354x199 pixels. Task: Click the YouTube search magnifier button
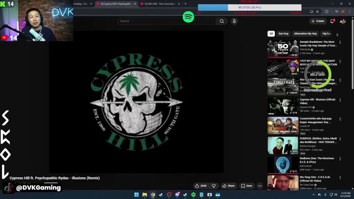pyautogui.click(x=222, y=21)
